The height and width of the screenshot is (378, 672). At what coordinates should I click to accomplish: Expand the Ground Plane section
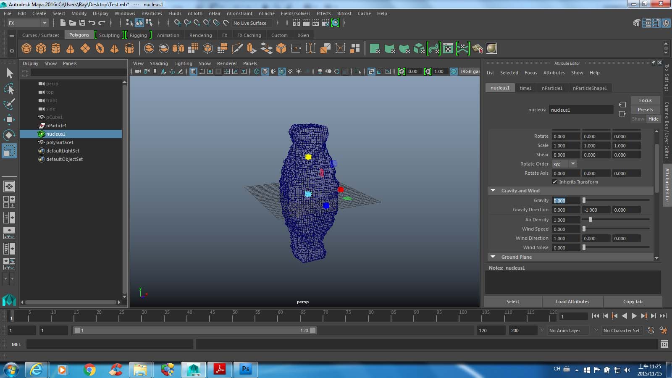[x=493, y=257]
